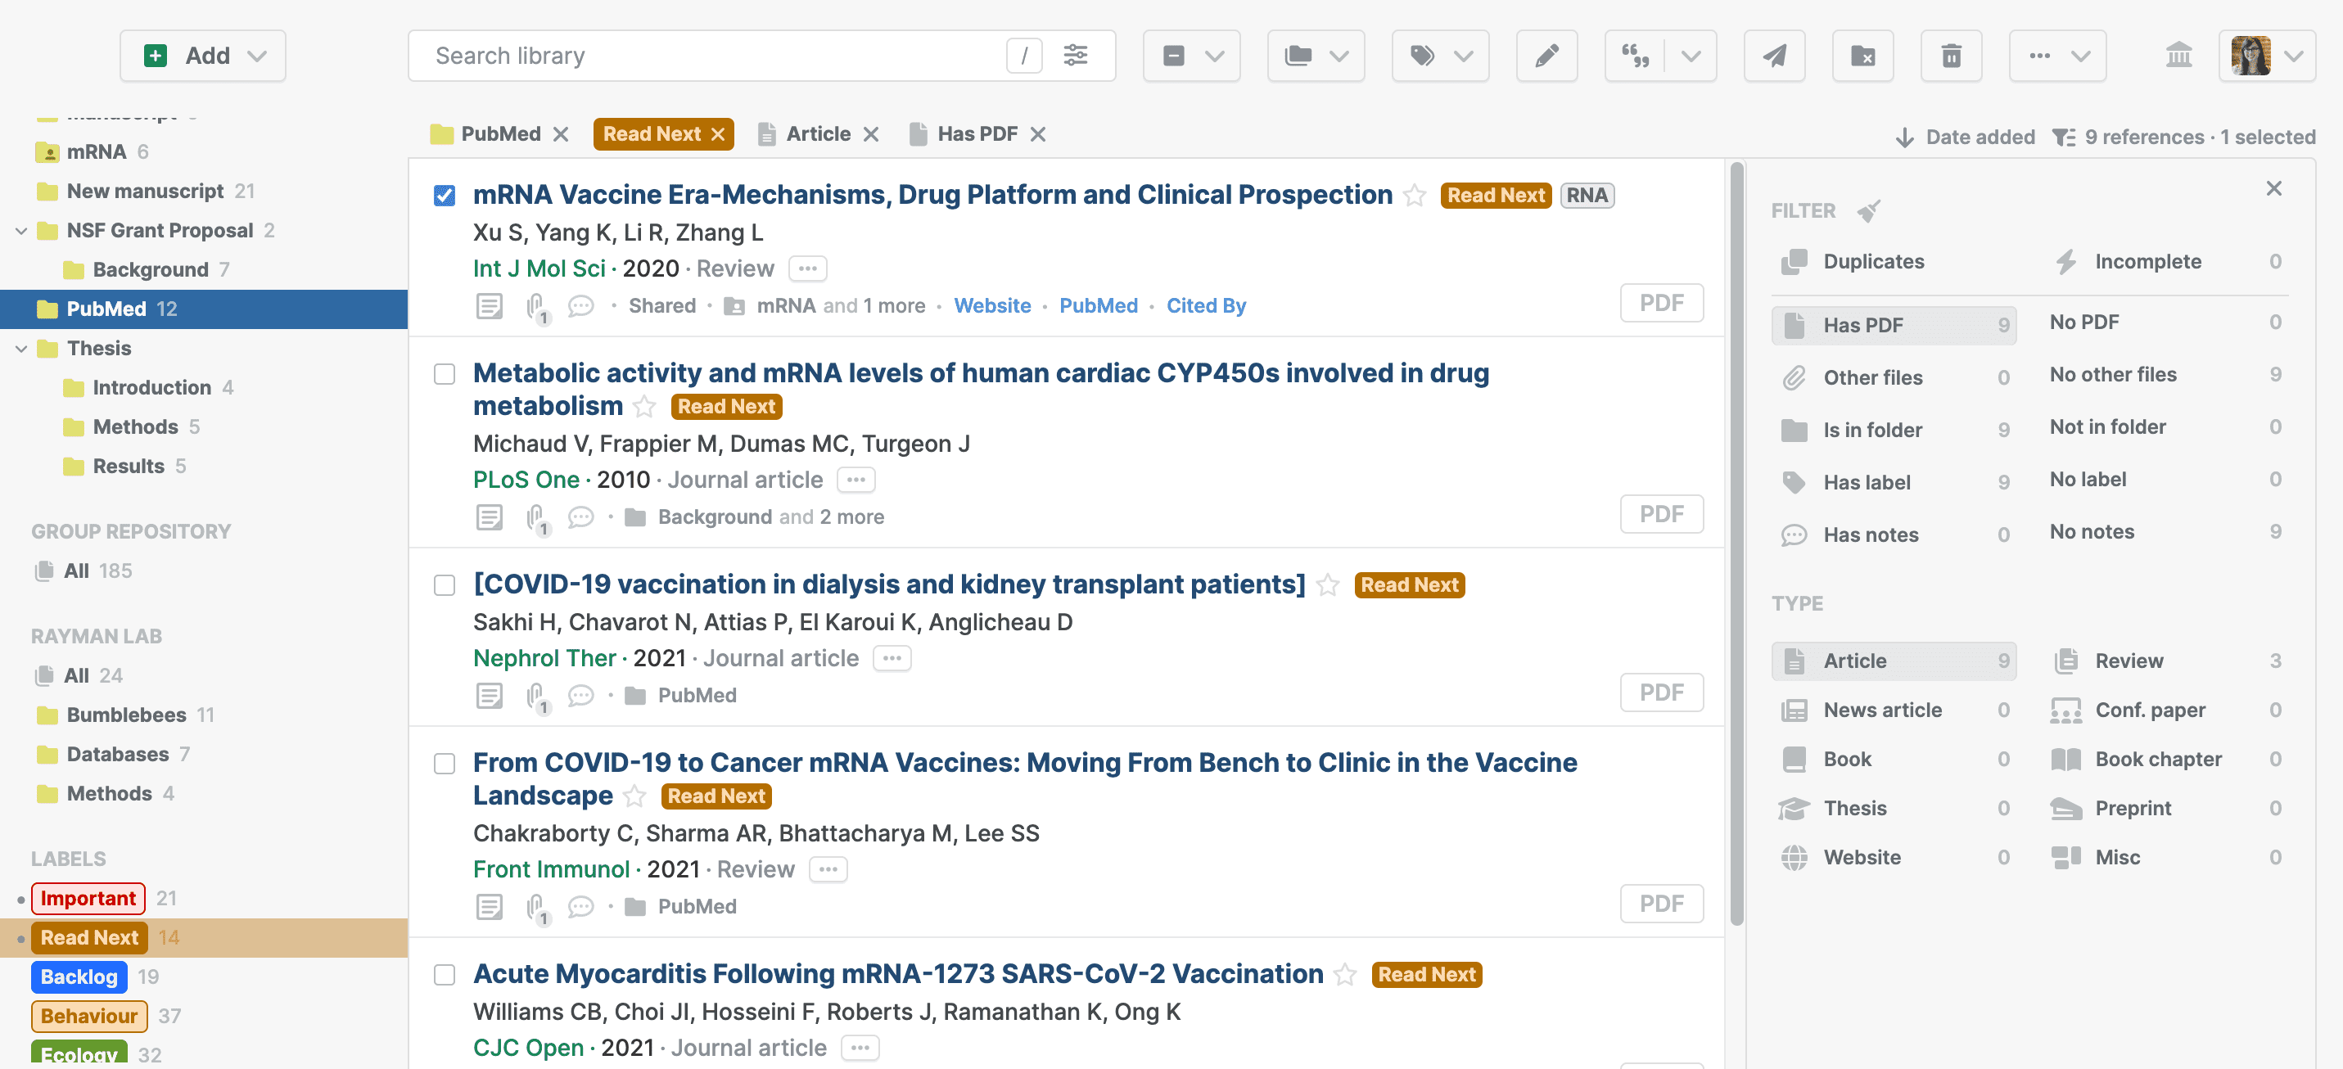2343x1069 pixels.
Task: Select the Review type filter
Action: click(x=2129, y=661)
